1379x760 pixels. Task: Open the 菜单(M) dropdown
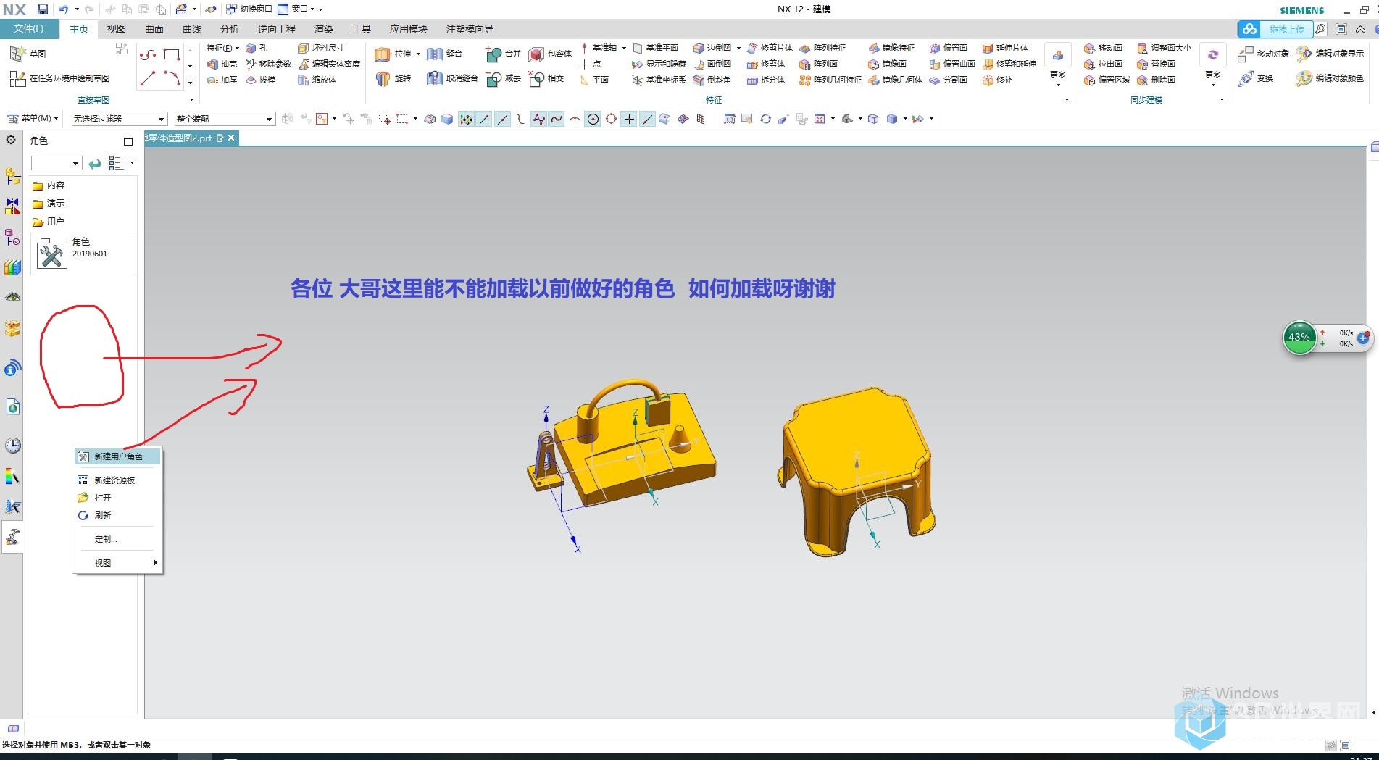tap(33, 118)
